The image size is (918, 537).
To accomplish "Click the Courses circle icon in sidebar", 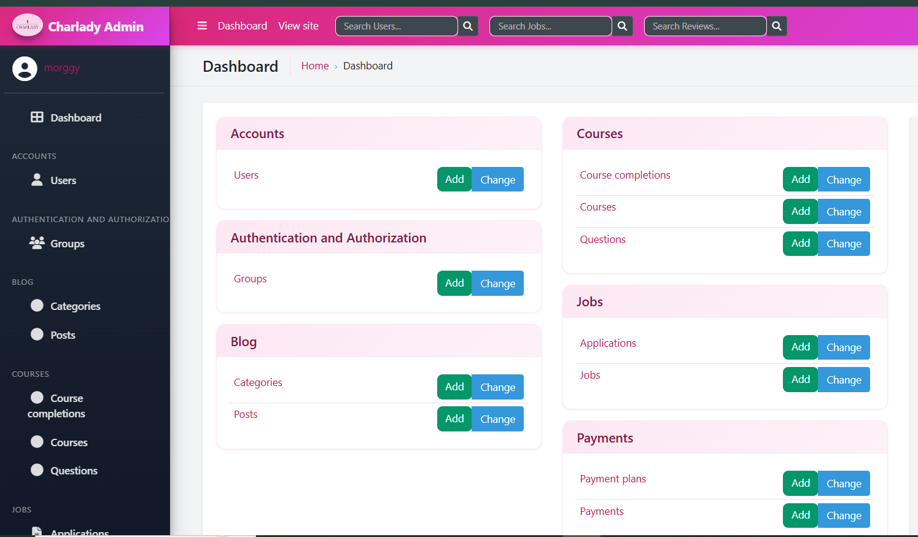I will (37, 442).
